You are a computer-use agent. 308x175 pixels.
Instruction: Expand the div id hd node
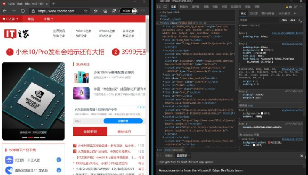pyautogui.click(x=163, y=75)
